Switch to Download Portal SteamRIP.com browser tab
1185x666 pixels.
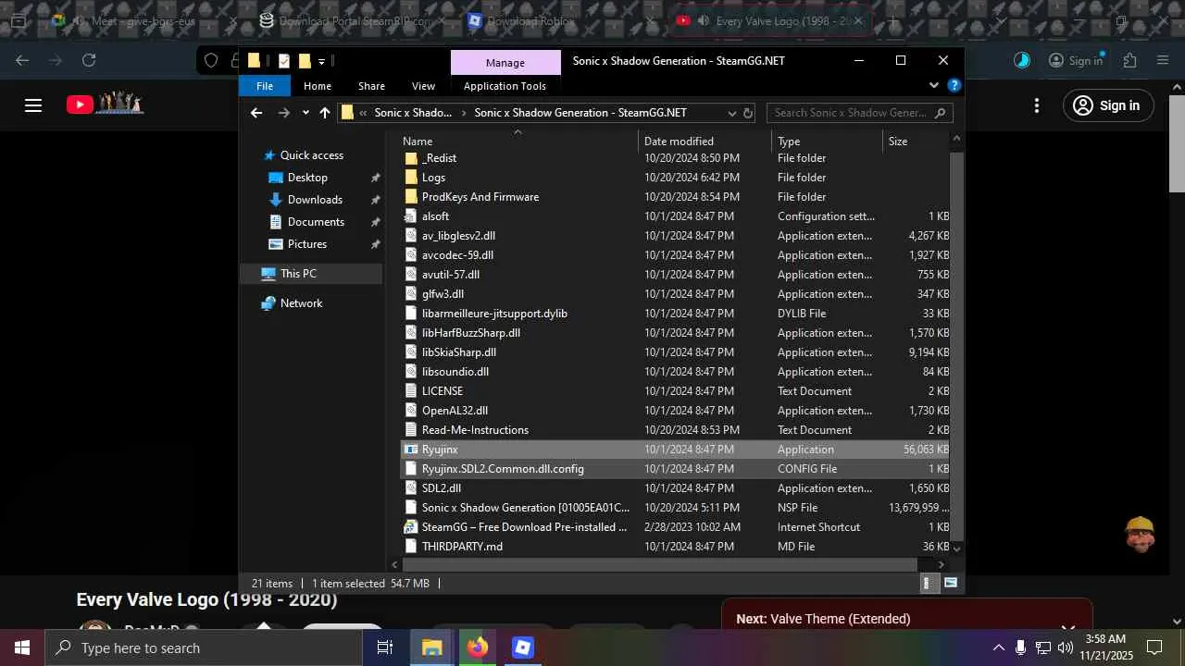point(355,20)
